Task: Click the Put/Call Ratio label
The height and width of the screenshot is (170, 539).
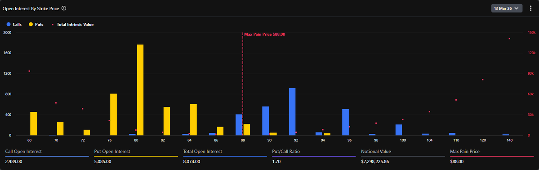Action: (285, 151)
